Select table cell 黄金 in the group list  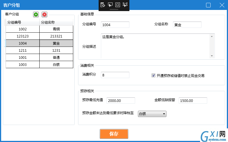coord(56,43)
